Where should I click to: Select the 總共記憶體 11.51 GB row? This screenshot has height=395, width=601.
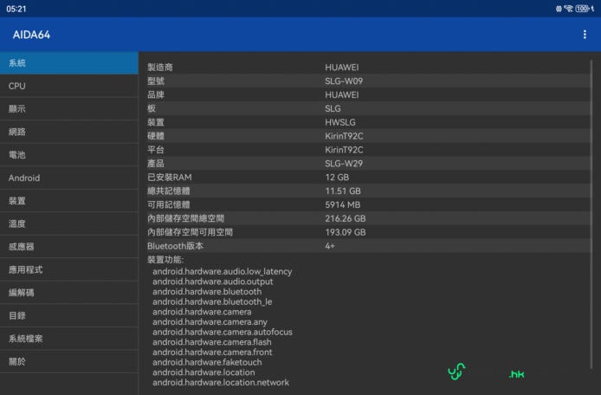[x=368, y=191]
